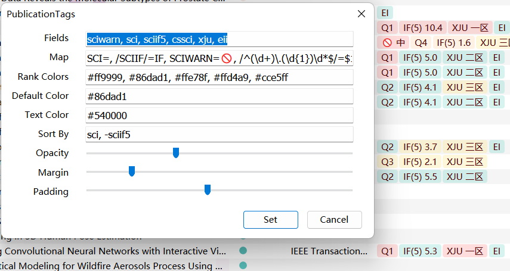510x271 pixels.
Task: Click the Opacity slider handle
Action: (176, 152)
